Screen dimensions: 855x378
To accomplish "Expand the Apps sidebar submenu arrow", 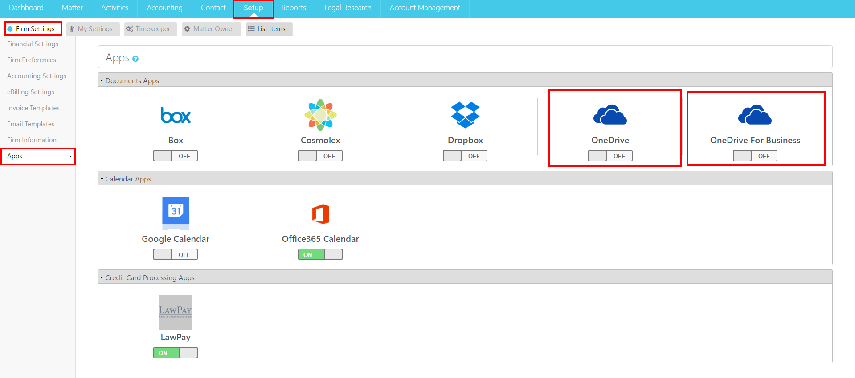I will click(70, 157).
